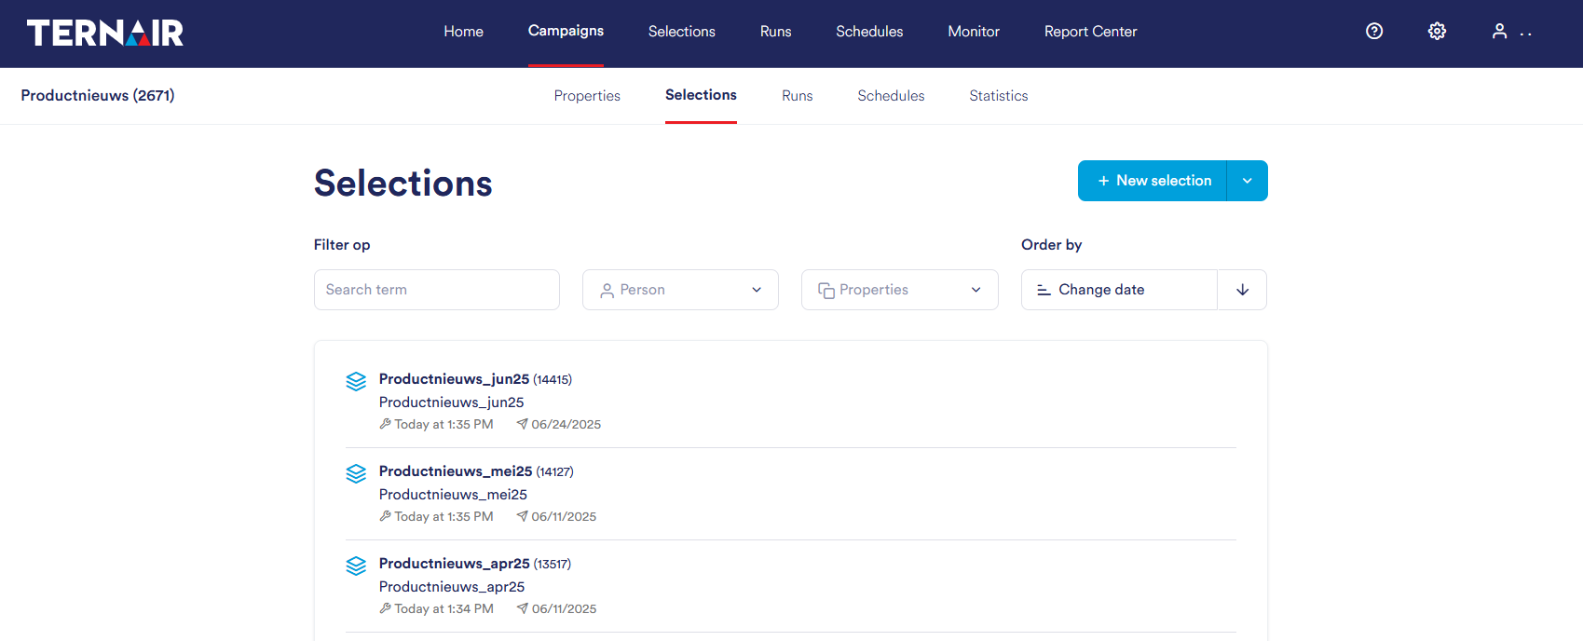Open the settings gear icon

[x=1437, y=32]
